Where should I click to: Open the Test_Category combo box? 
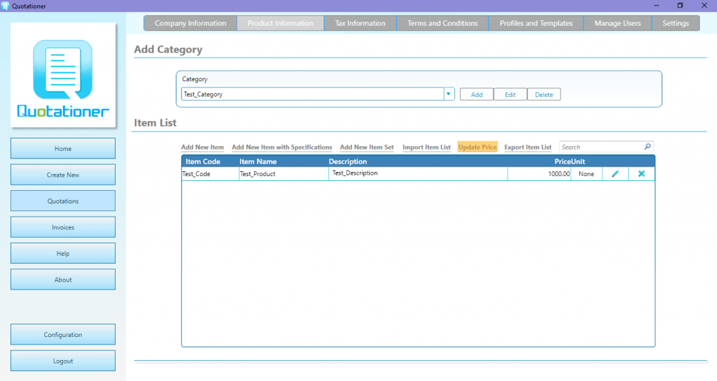click(x=318, y=94)
